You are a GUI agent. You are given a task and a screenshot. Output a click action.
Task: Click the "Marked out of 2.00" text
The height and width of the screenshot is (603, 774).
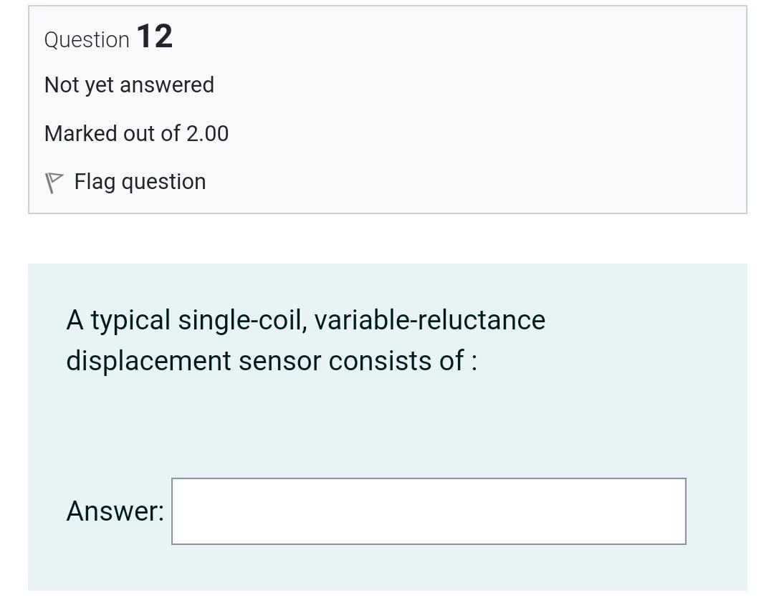click(136, 134)
